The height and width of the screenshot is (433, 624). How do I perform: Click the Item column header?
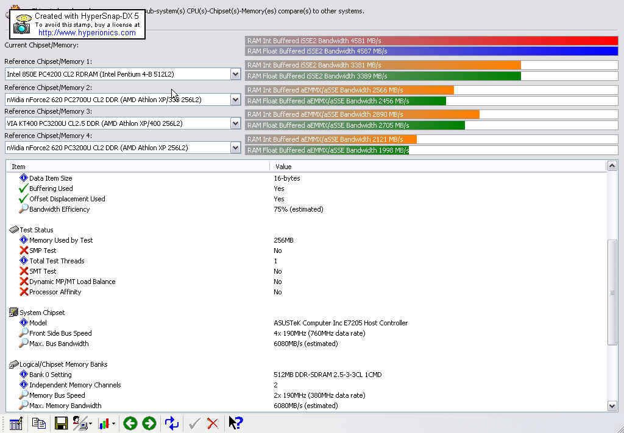pos(138,167)
